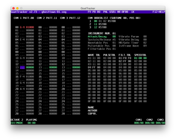Click the RO indicator in the title bar

[99, 12]
